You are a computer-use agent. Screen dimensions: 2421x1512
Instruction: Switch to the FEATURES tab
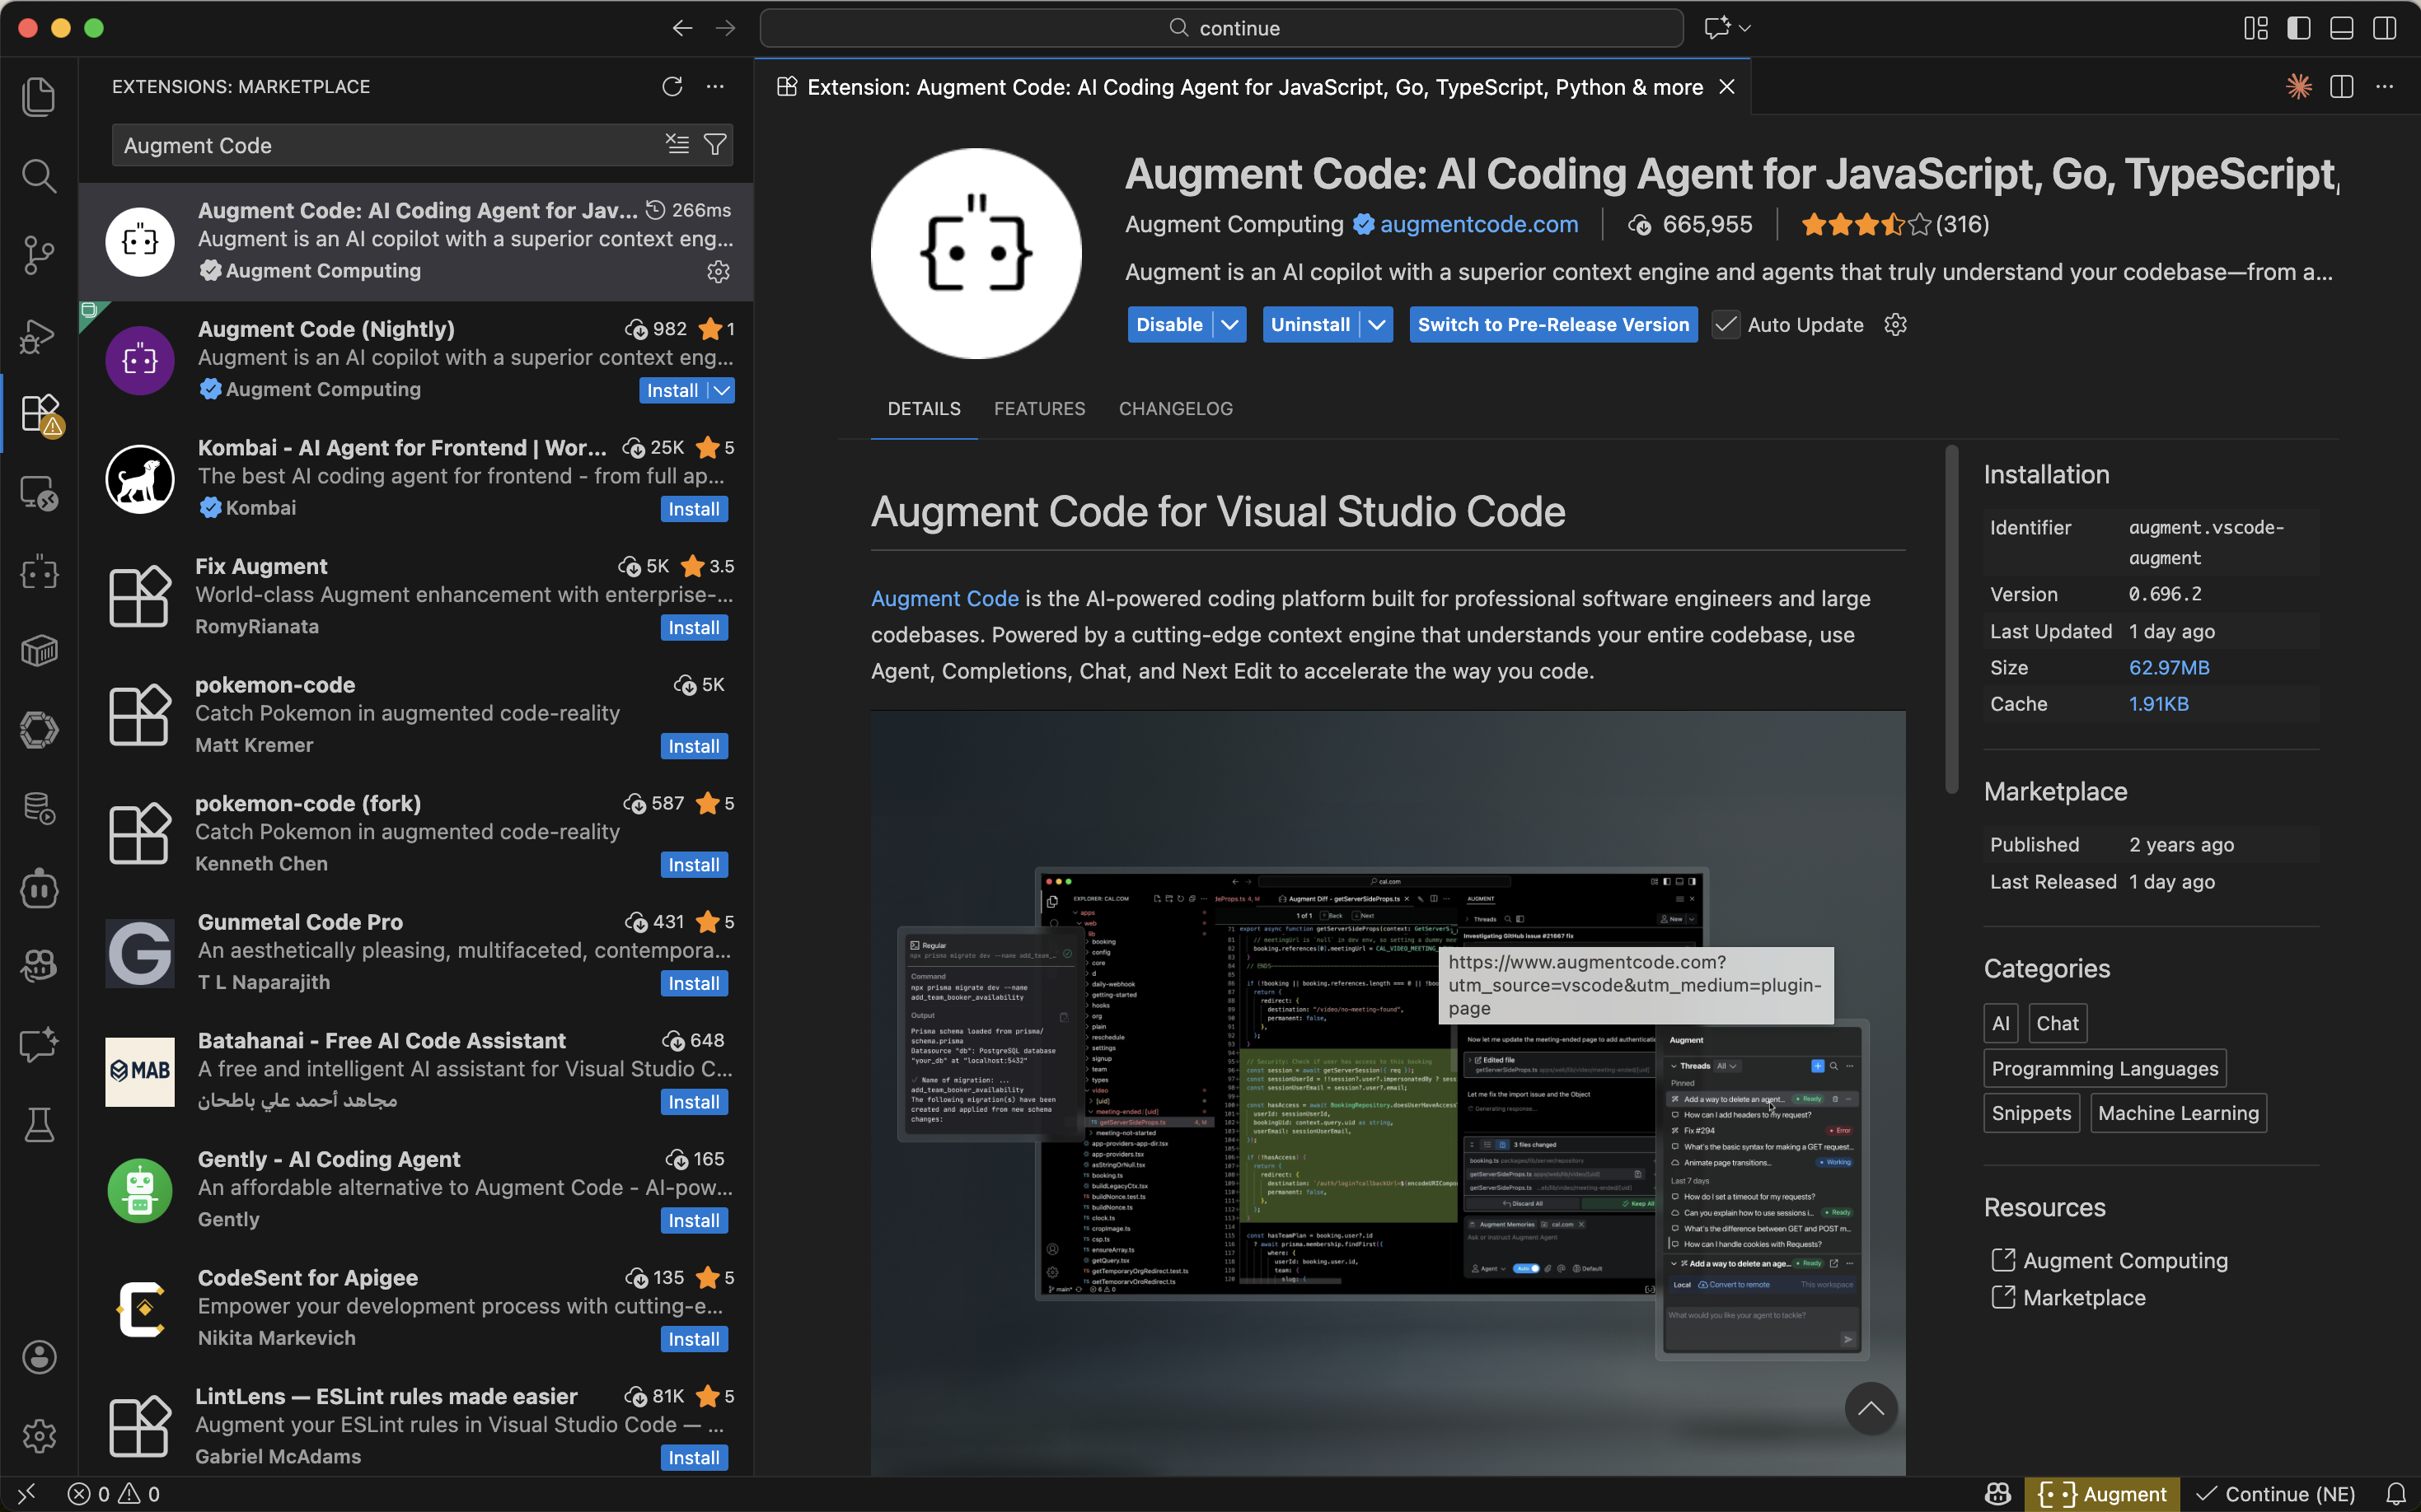click(x=1039, y=409)
